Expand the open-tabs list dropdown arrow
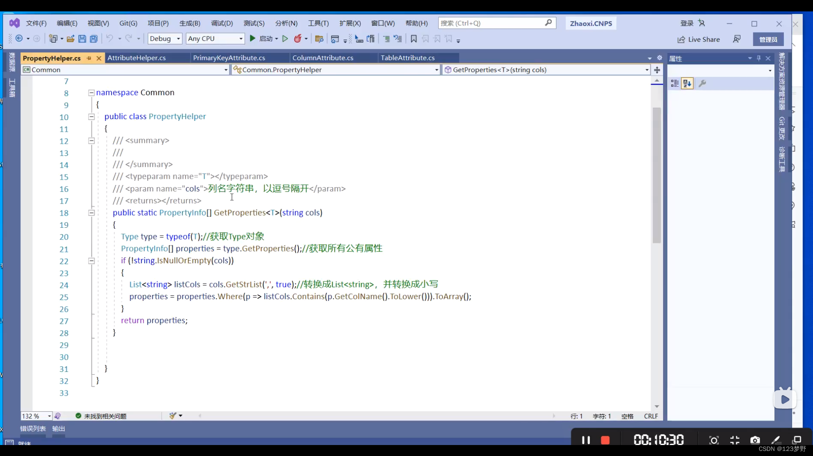Screen dimensions: 813x456 point(650,58)
